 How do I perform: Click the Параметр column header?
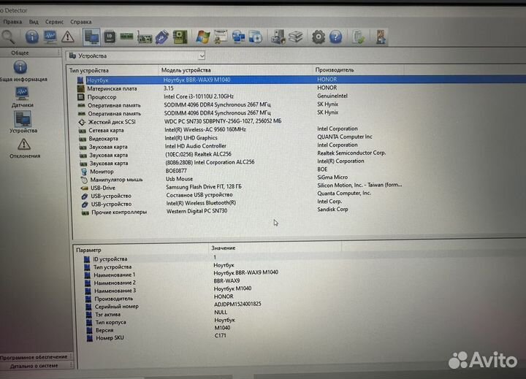pos(88,250)
